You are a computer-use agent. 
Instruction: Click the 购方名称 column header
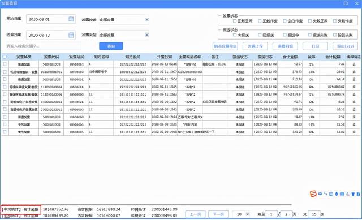(101, 57)
